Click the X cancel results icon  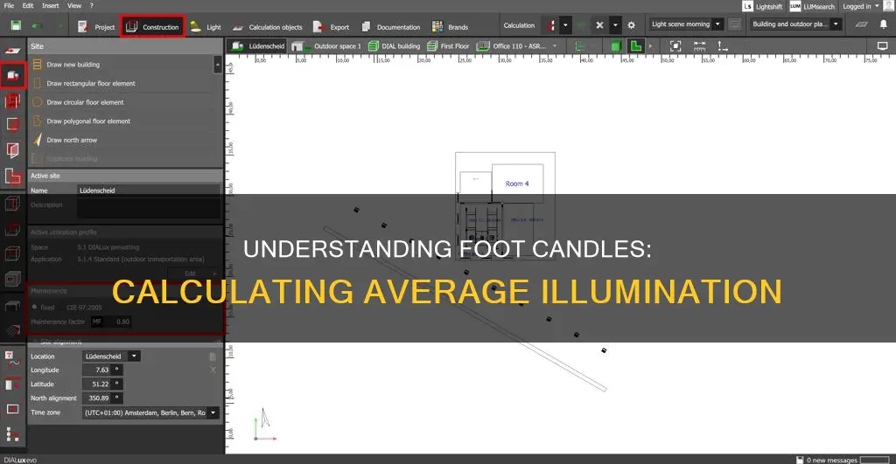(x=599, y=25)
